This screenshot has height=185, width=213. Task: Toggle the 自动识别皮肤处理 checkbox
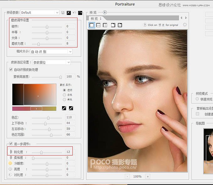(x=11, y=70)
